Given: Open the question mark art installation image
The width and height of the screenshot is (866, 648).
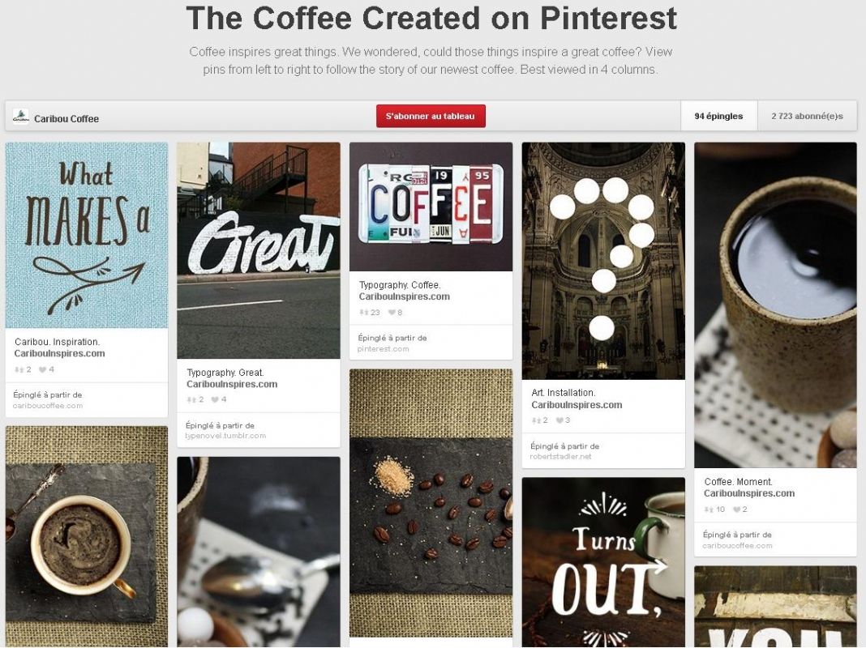Looking at the screenshot, I should 603,261.
